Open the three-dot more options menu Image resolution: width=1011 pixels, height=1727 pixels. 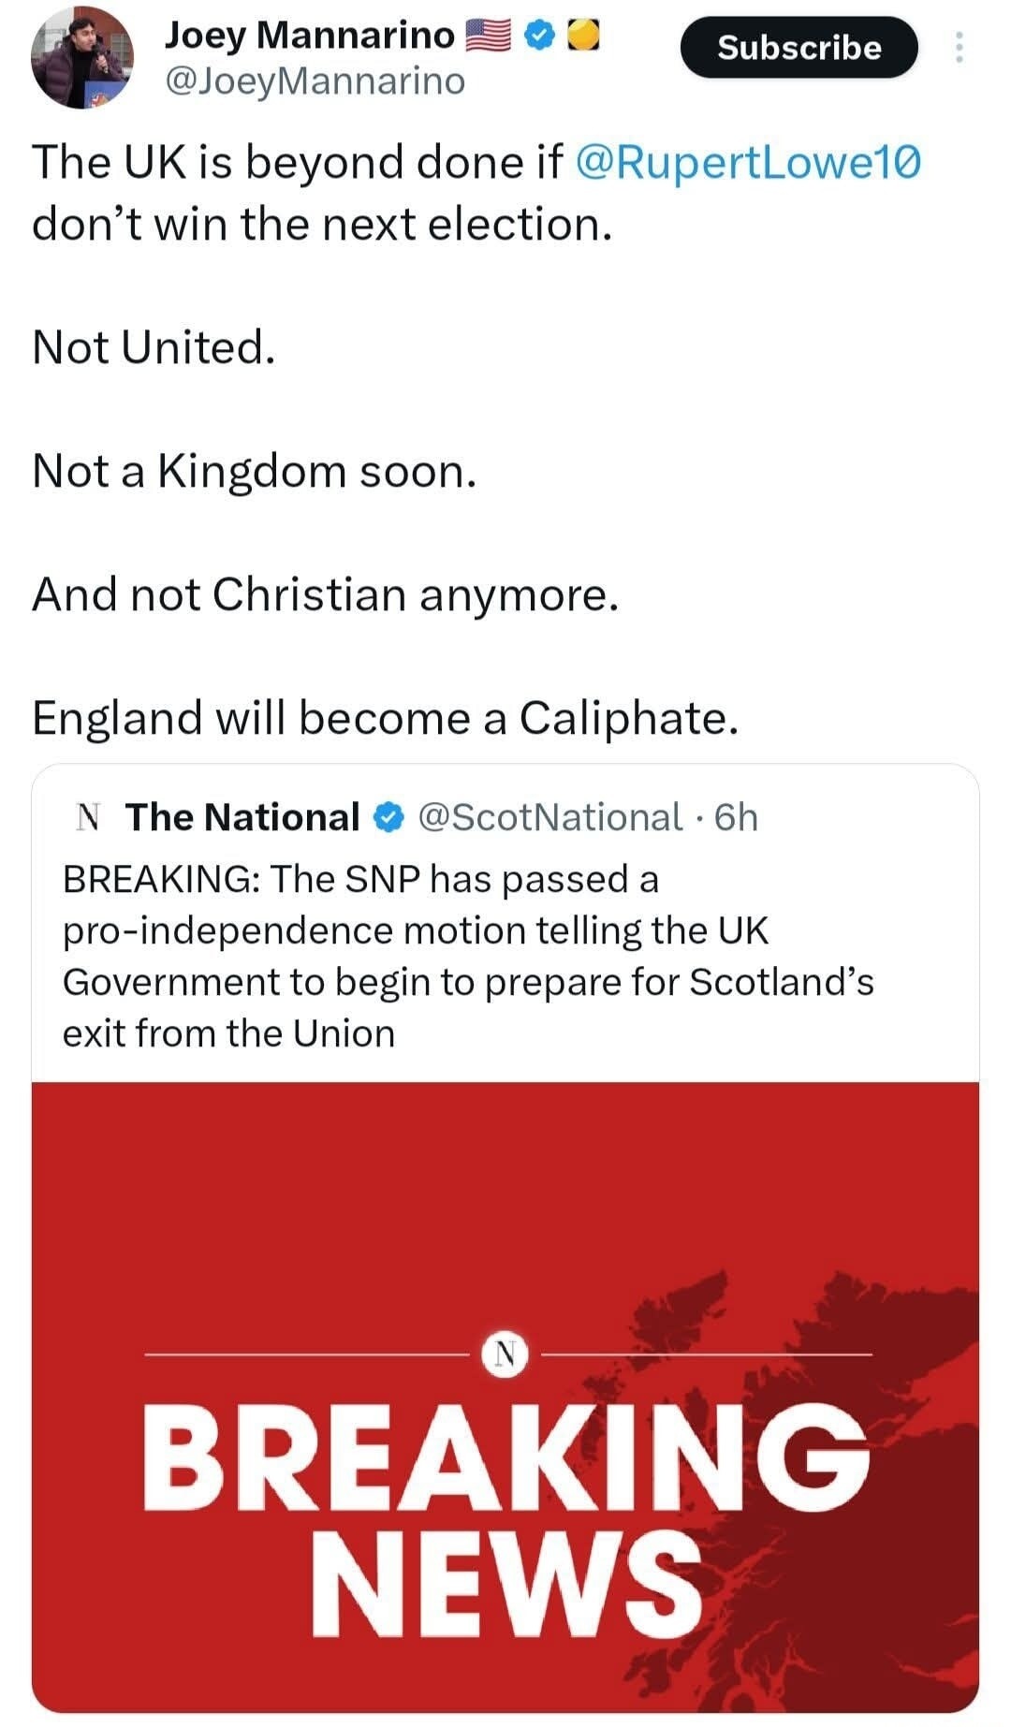(x=960, y=45)
